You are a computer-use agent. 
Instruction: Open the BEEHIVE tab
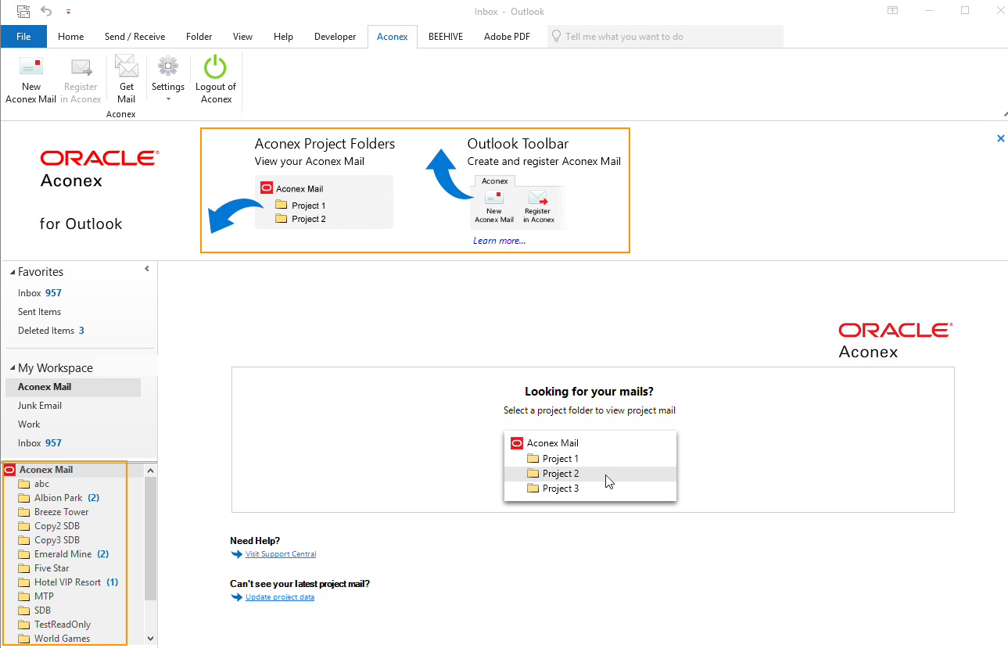click(446, 37)
